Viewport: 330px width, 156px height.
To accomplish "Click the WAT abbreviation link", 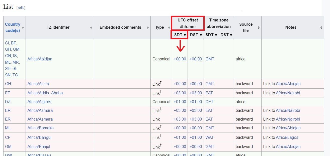I will [209, 137].
